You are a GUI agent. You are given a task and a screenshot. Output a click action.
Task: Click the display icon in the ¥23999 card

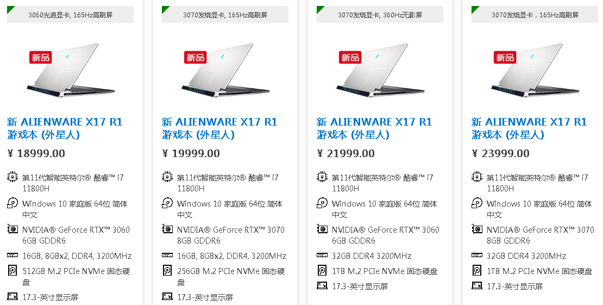(x=477, y=286)
